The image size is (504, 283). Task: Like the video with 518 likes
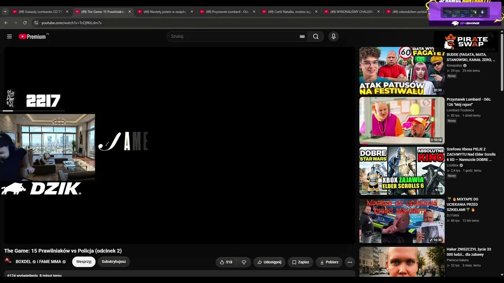pos(226,262)
